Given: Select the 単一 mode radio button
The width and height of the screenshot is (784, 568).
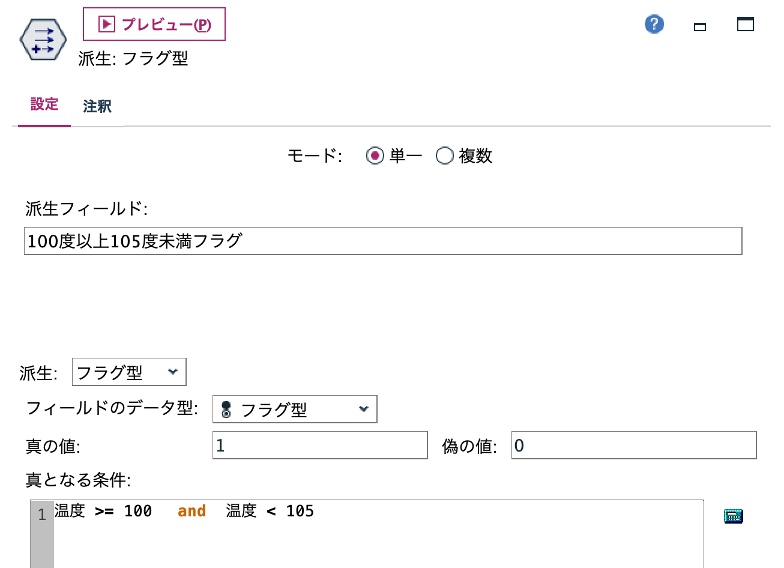Looking at the screenshot, I should (375, 156).
